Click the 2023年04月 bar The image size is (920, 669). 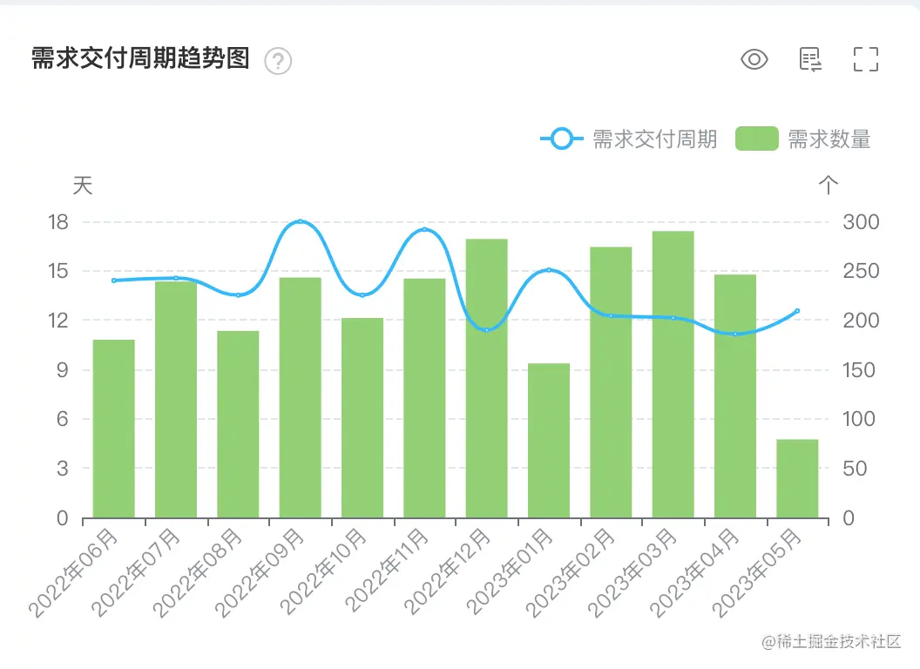[735, 396]
